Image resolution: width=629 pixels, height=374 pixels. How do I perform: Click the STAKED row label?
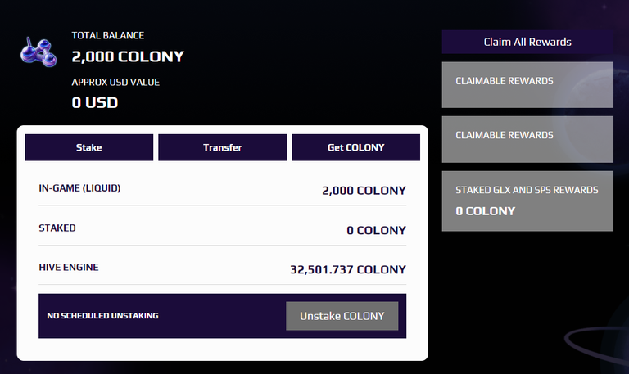click(57, 228)
